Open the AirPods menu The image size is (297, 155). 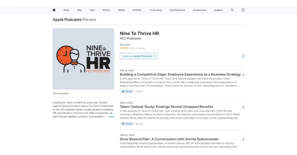click(137, 10)
